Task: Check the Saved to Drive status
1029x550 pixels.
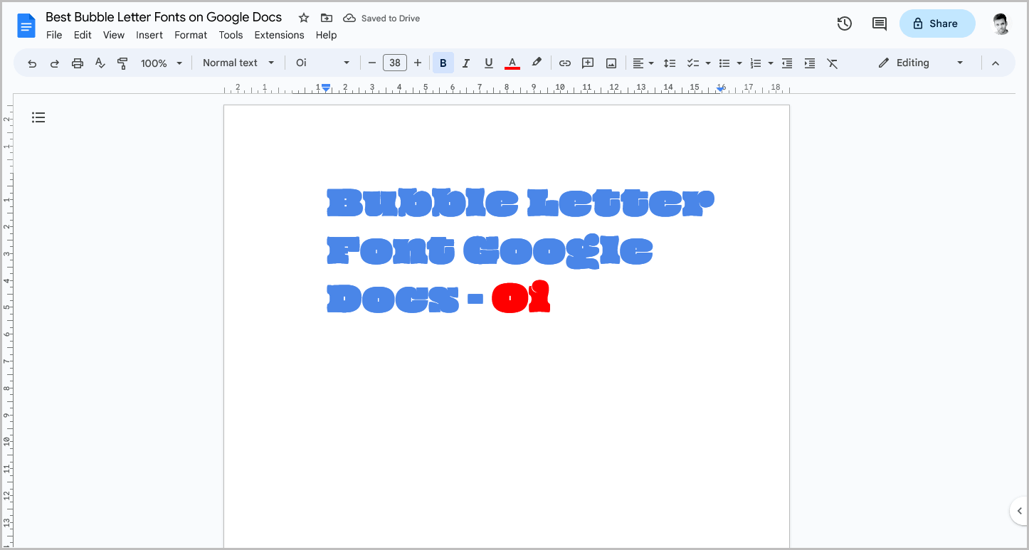Action: point(381,18)
